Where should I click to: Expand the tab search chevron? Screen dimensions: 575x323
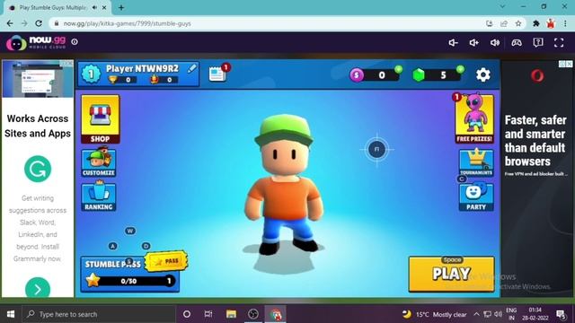pos(502,6)
